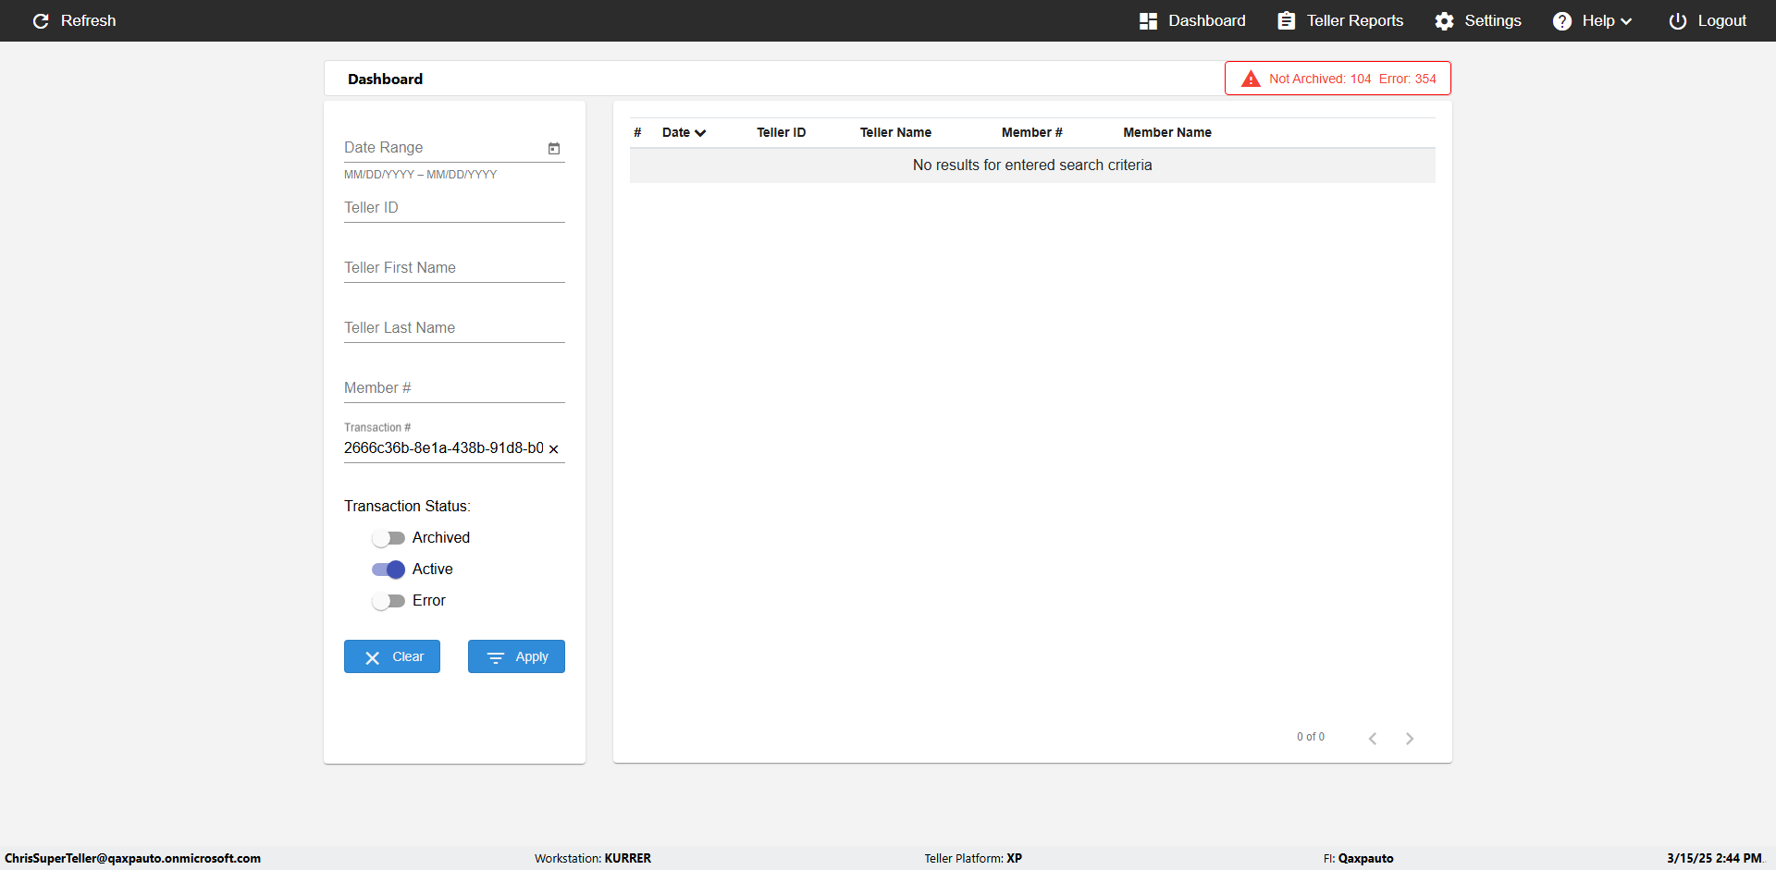Click the 'Transaction Status:' label
Image resolution: width=1776 pixels, height=870 pixels.
(407, 507)
